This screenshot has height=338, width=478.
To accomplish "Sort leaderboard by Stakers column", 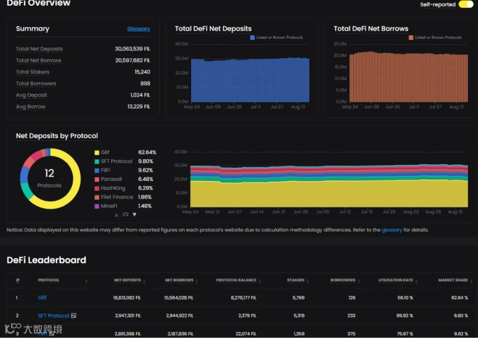I will (x=298, y=280).
